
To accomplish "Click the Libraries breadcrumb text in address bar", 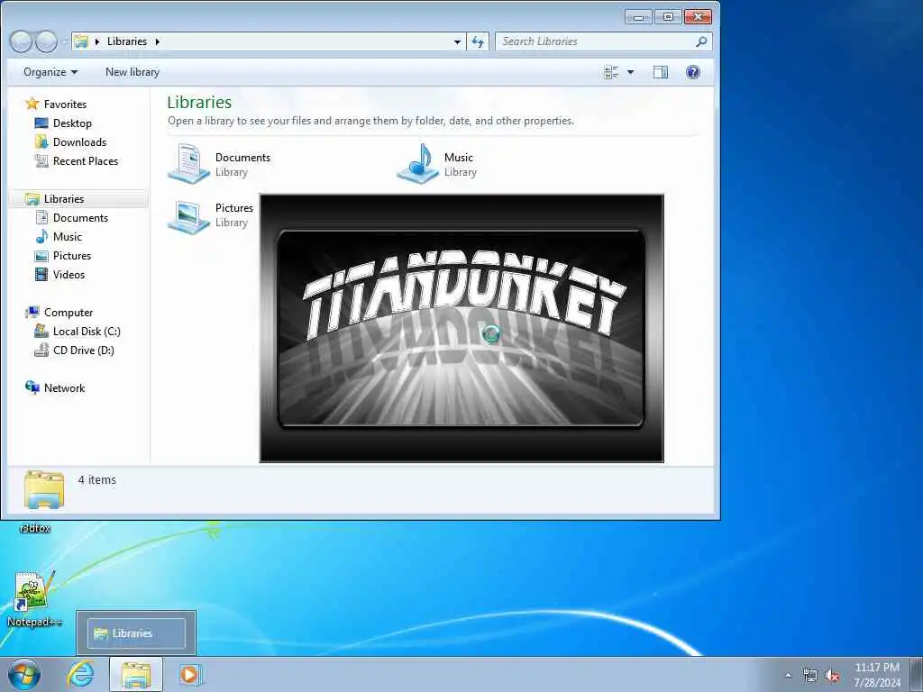I will (x=127, y=41).
